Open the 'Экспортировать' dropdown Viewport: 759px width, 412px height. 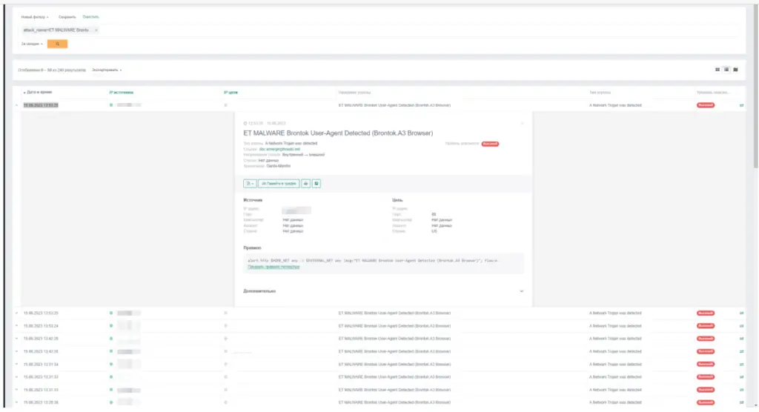point(107,70)
